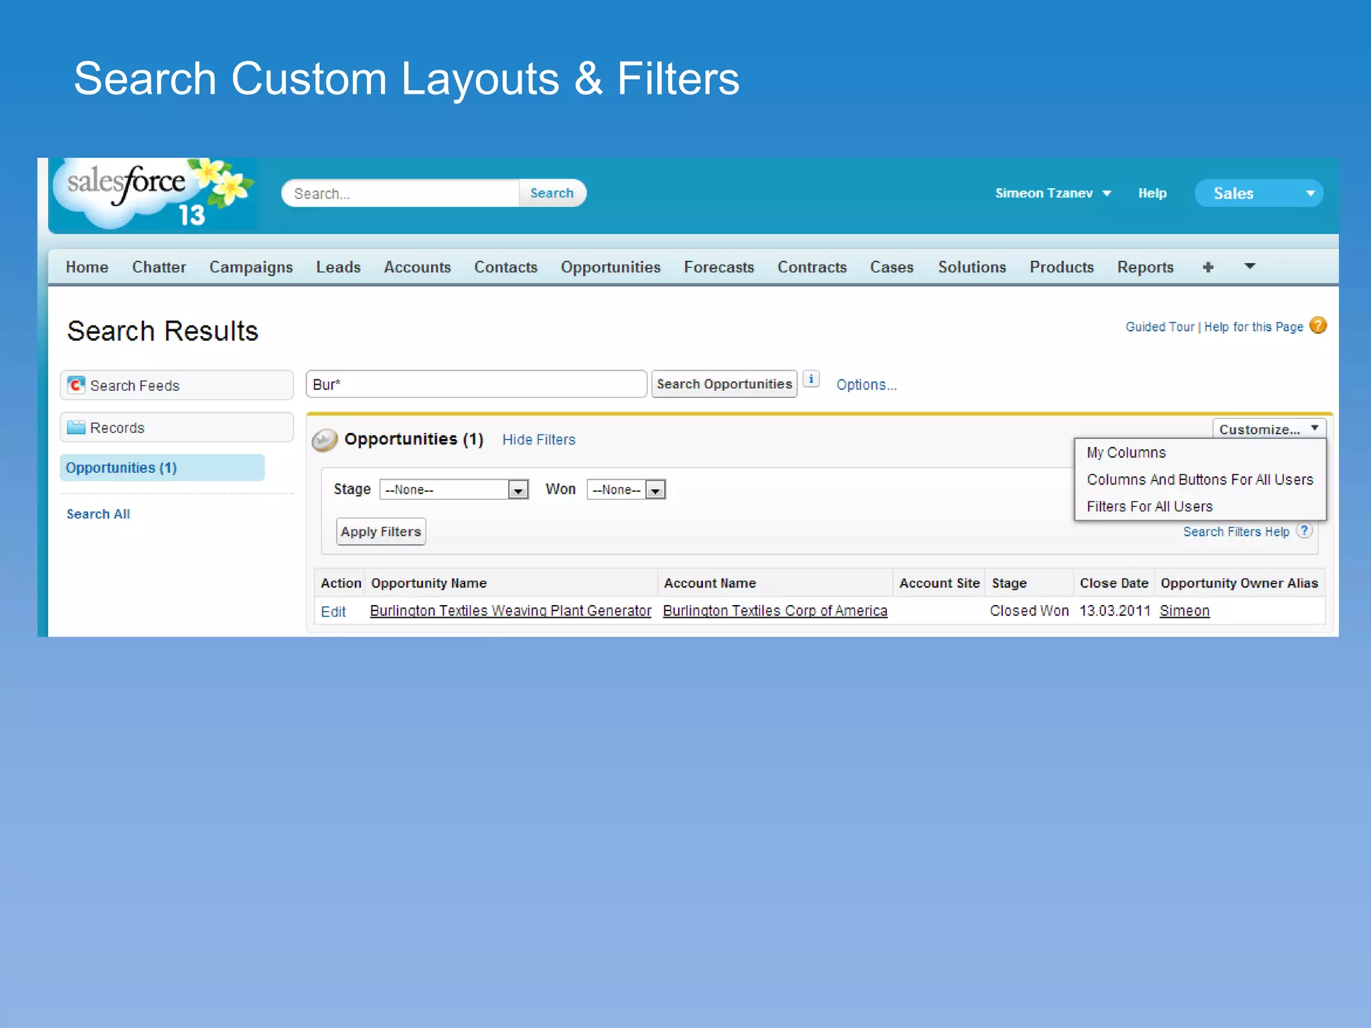Click Edit on the Burlington opportunity row
Image resolution: width=1371 pixels, height=1028 pixels.
point(333,612)
